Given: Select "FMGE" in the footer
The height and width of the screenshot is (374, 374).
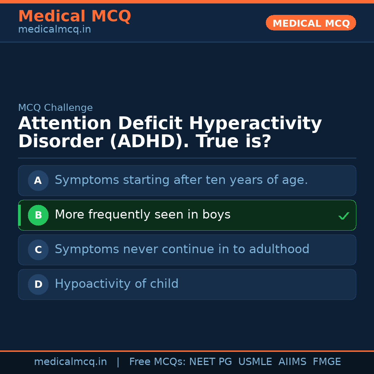Looking at the screenshot, I should pyautogui.click(x=327, y=362).
